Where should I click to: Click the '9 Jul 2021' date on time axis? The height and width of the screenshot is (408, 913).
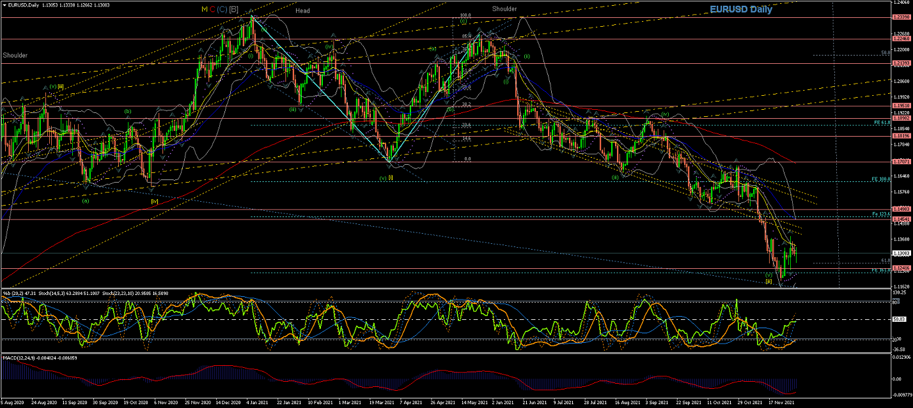click(x=563, y=403)
